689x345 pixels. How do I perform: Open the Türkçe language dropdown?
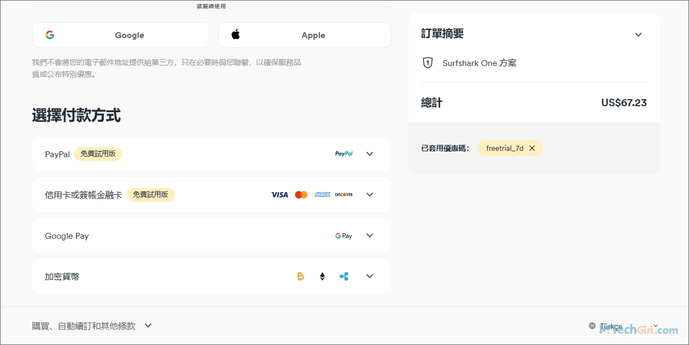(x=623, y=326)
